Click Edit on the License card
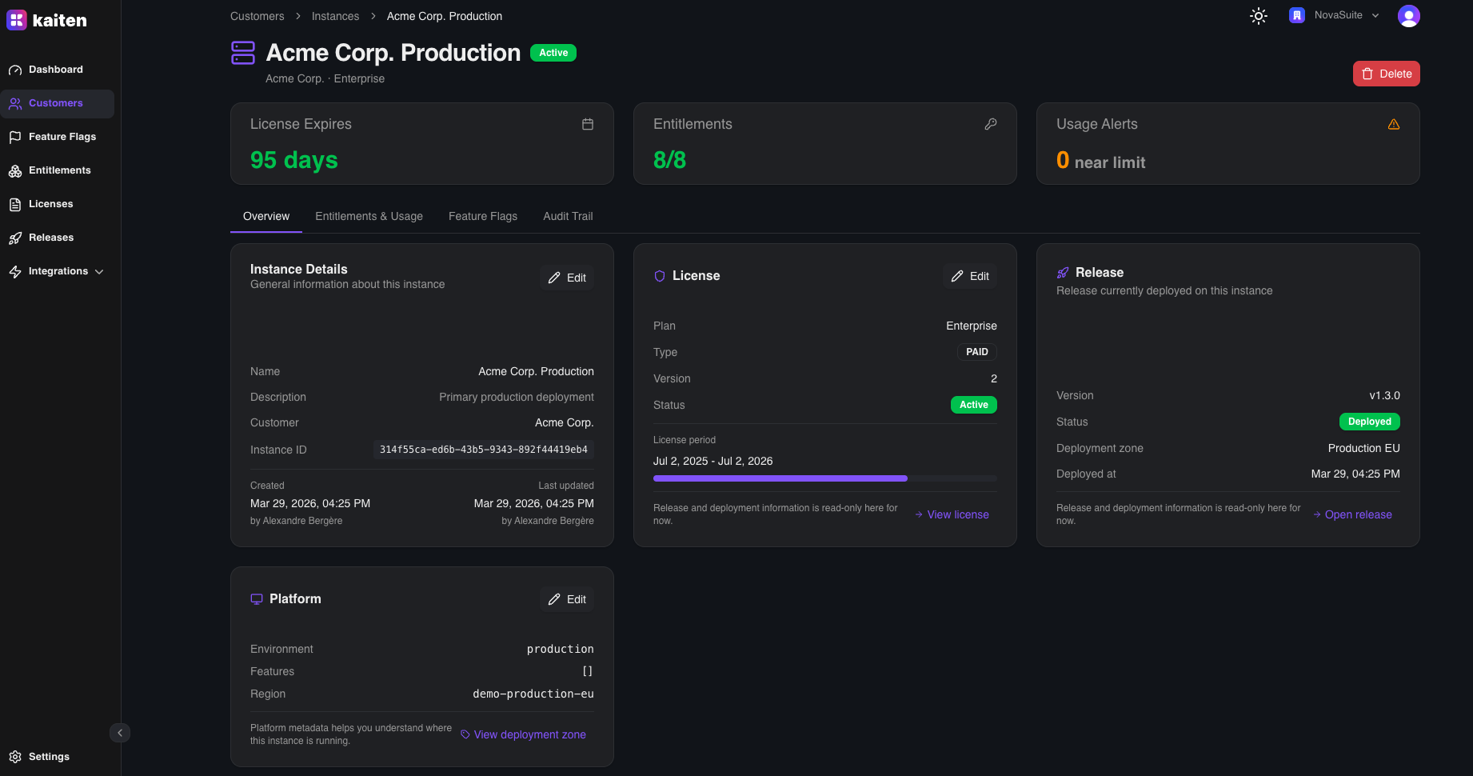The height and width of the screenshot is (776, 1473). pos(970,276)
